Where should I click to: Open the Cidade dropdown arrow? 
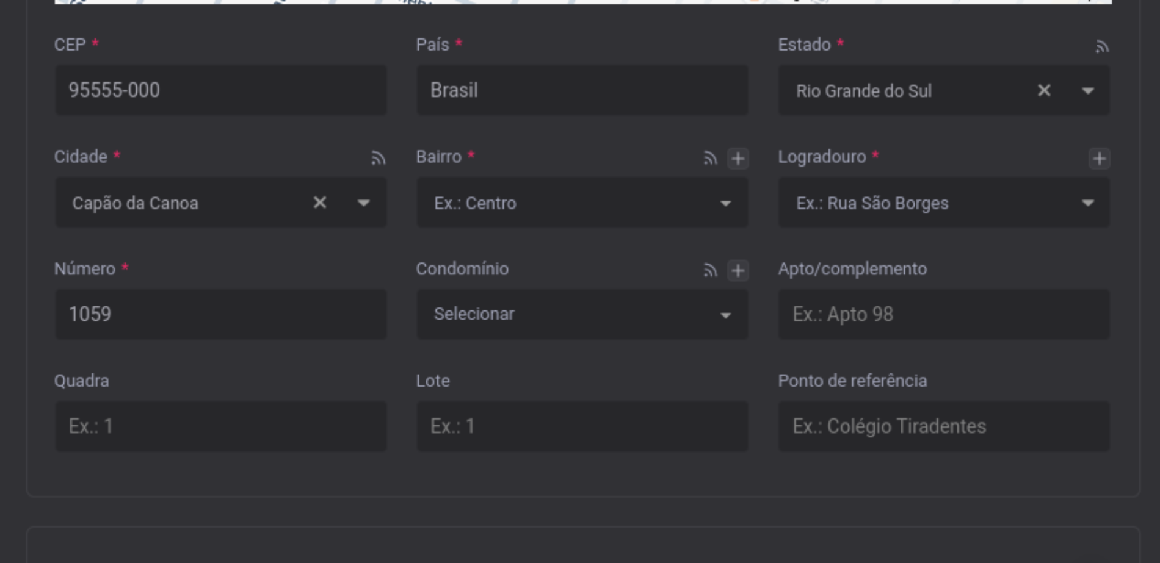tap(363, 203)
